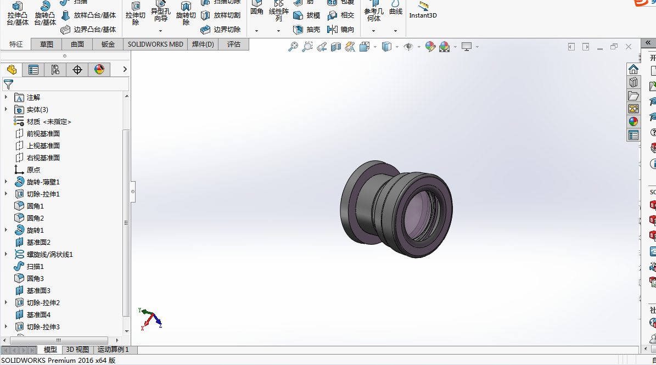Toggle Instant3D mode
656x365 pixels.
[x=423, y=10]
